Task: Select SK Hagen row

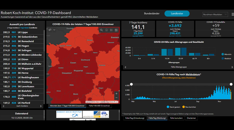Action: click(x=22, y=46)
